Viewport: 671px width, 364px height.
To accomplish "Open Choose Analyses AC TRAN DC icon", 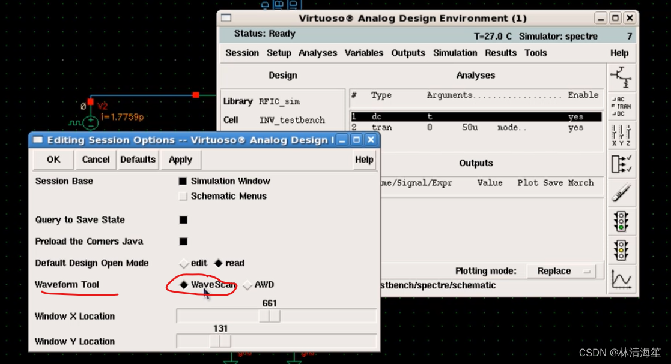I will pyautogui.click(x=621, y=106).
